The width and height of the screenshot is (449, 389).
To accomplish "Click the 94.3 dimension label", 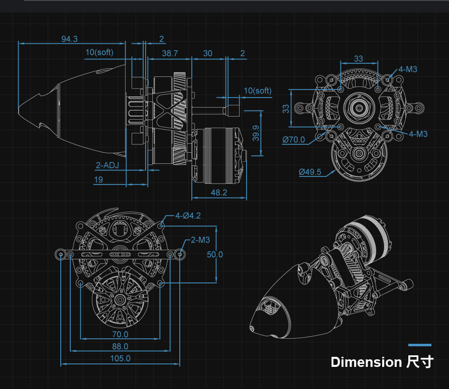I will (x=69, y=39).
